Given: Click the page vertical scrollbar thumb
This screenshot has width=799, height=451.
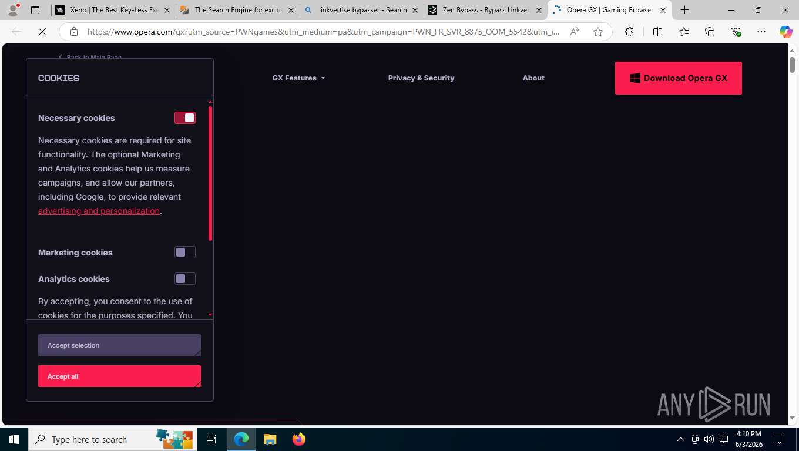Looking at the screenshot, I should click(792, 64).
